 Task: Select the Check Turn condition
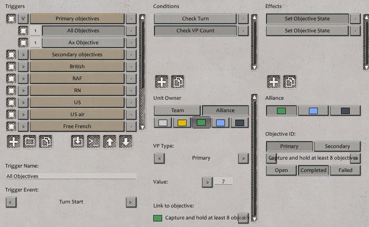tap(195, 19)
